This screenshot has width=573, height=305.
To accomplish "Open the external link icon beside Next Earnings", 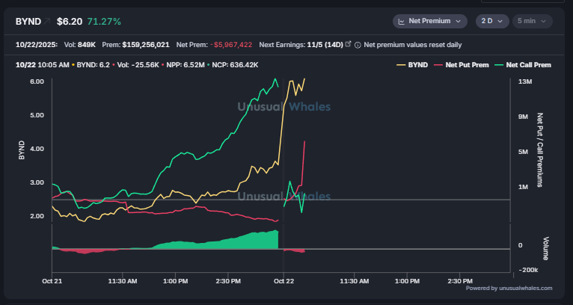I will point(348,45).
